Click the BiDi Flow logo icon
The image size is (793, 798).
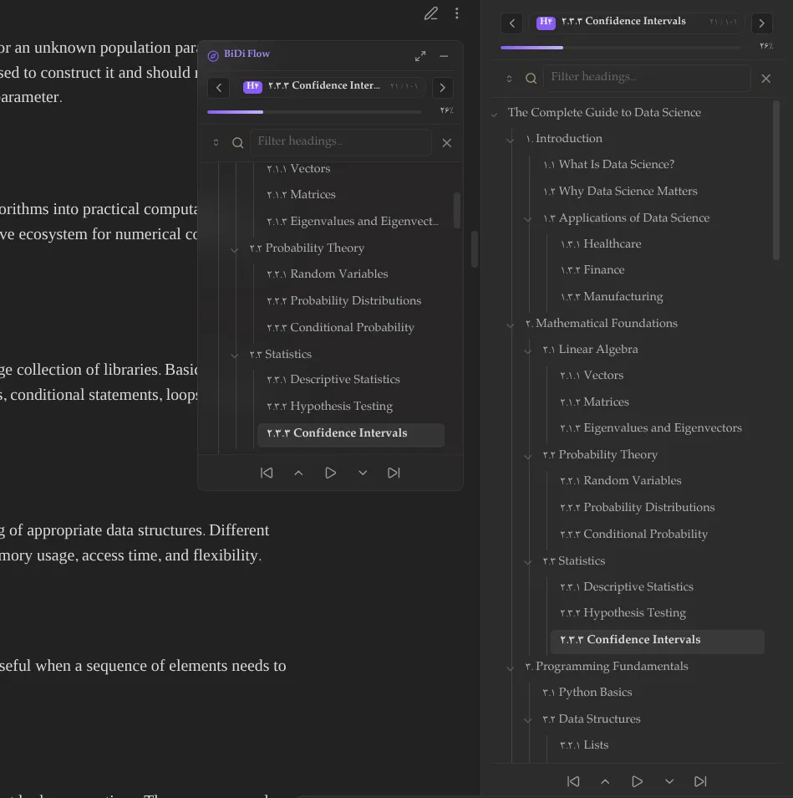214,55
